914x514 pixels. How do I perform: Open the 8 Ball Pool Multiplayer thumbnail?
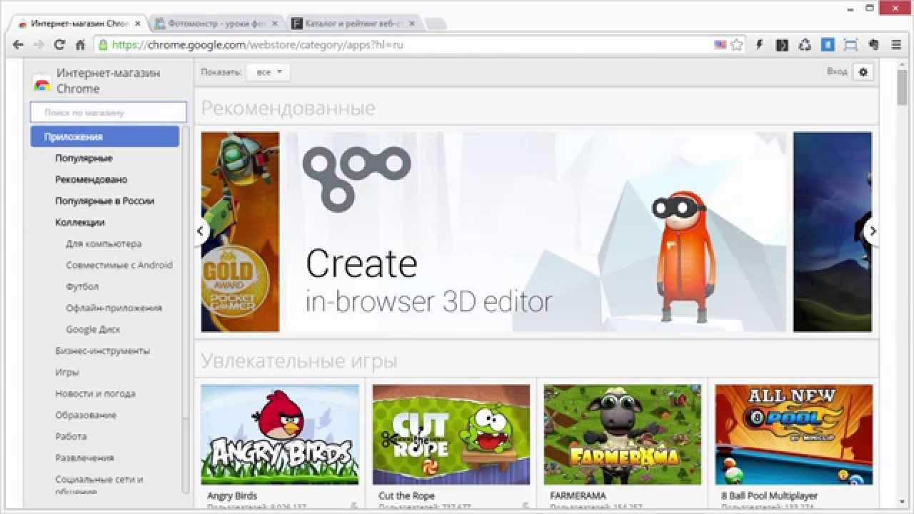pos(794,435)
